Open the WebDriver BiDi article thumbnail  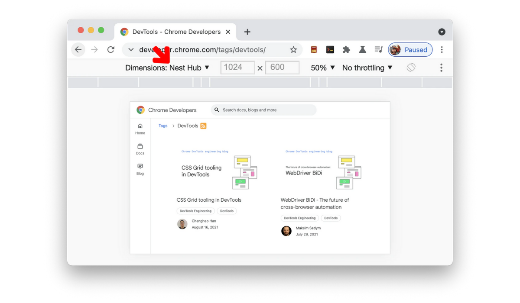(x=322, y=170)
